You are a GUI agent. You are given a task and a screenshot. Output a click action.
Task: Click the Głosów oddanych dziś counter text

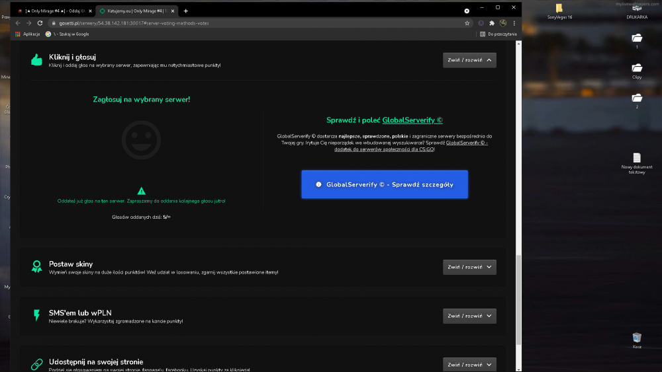click(x=142, y=217)
